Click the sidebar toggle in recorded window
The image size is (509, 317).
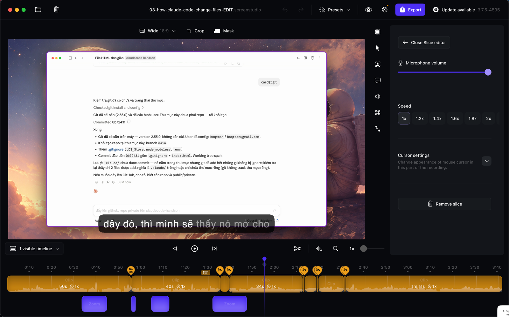coord(70,58)
